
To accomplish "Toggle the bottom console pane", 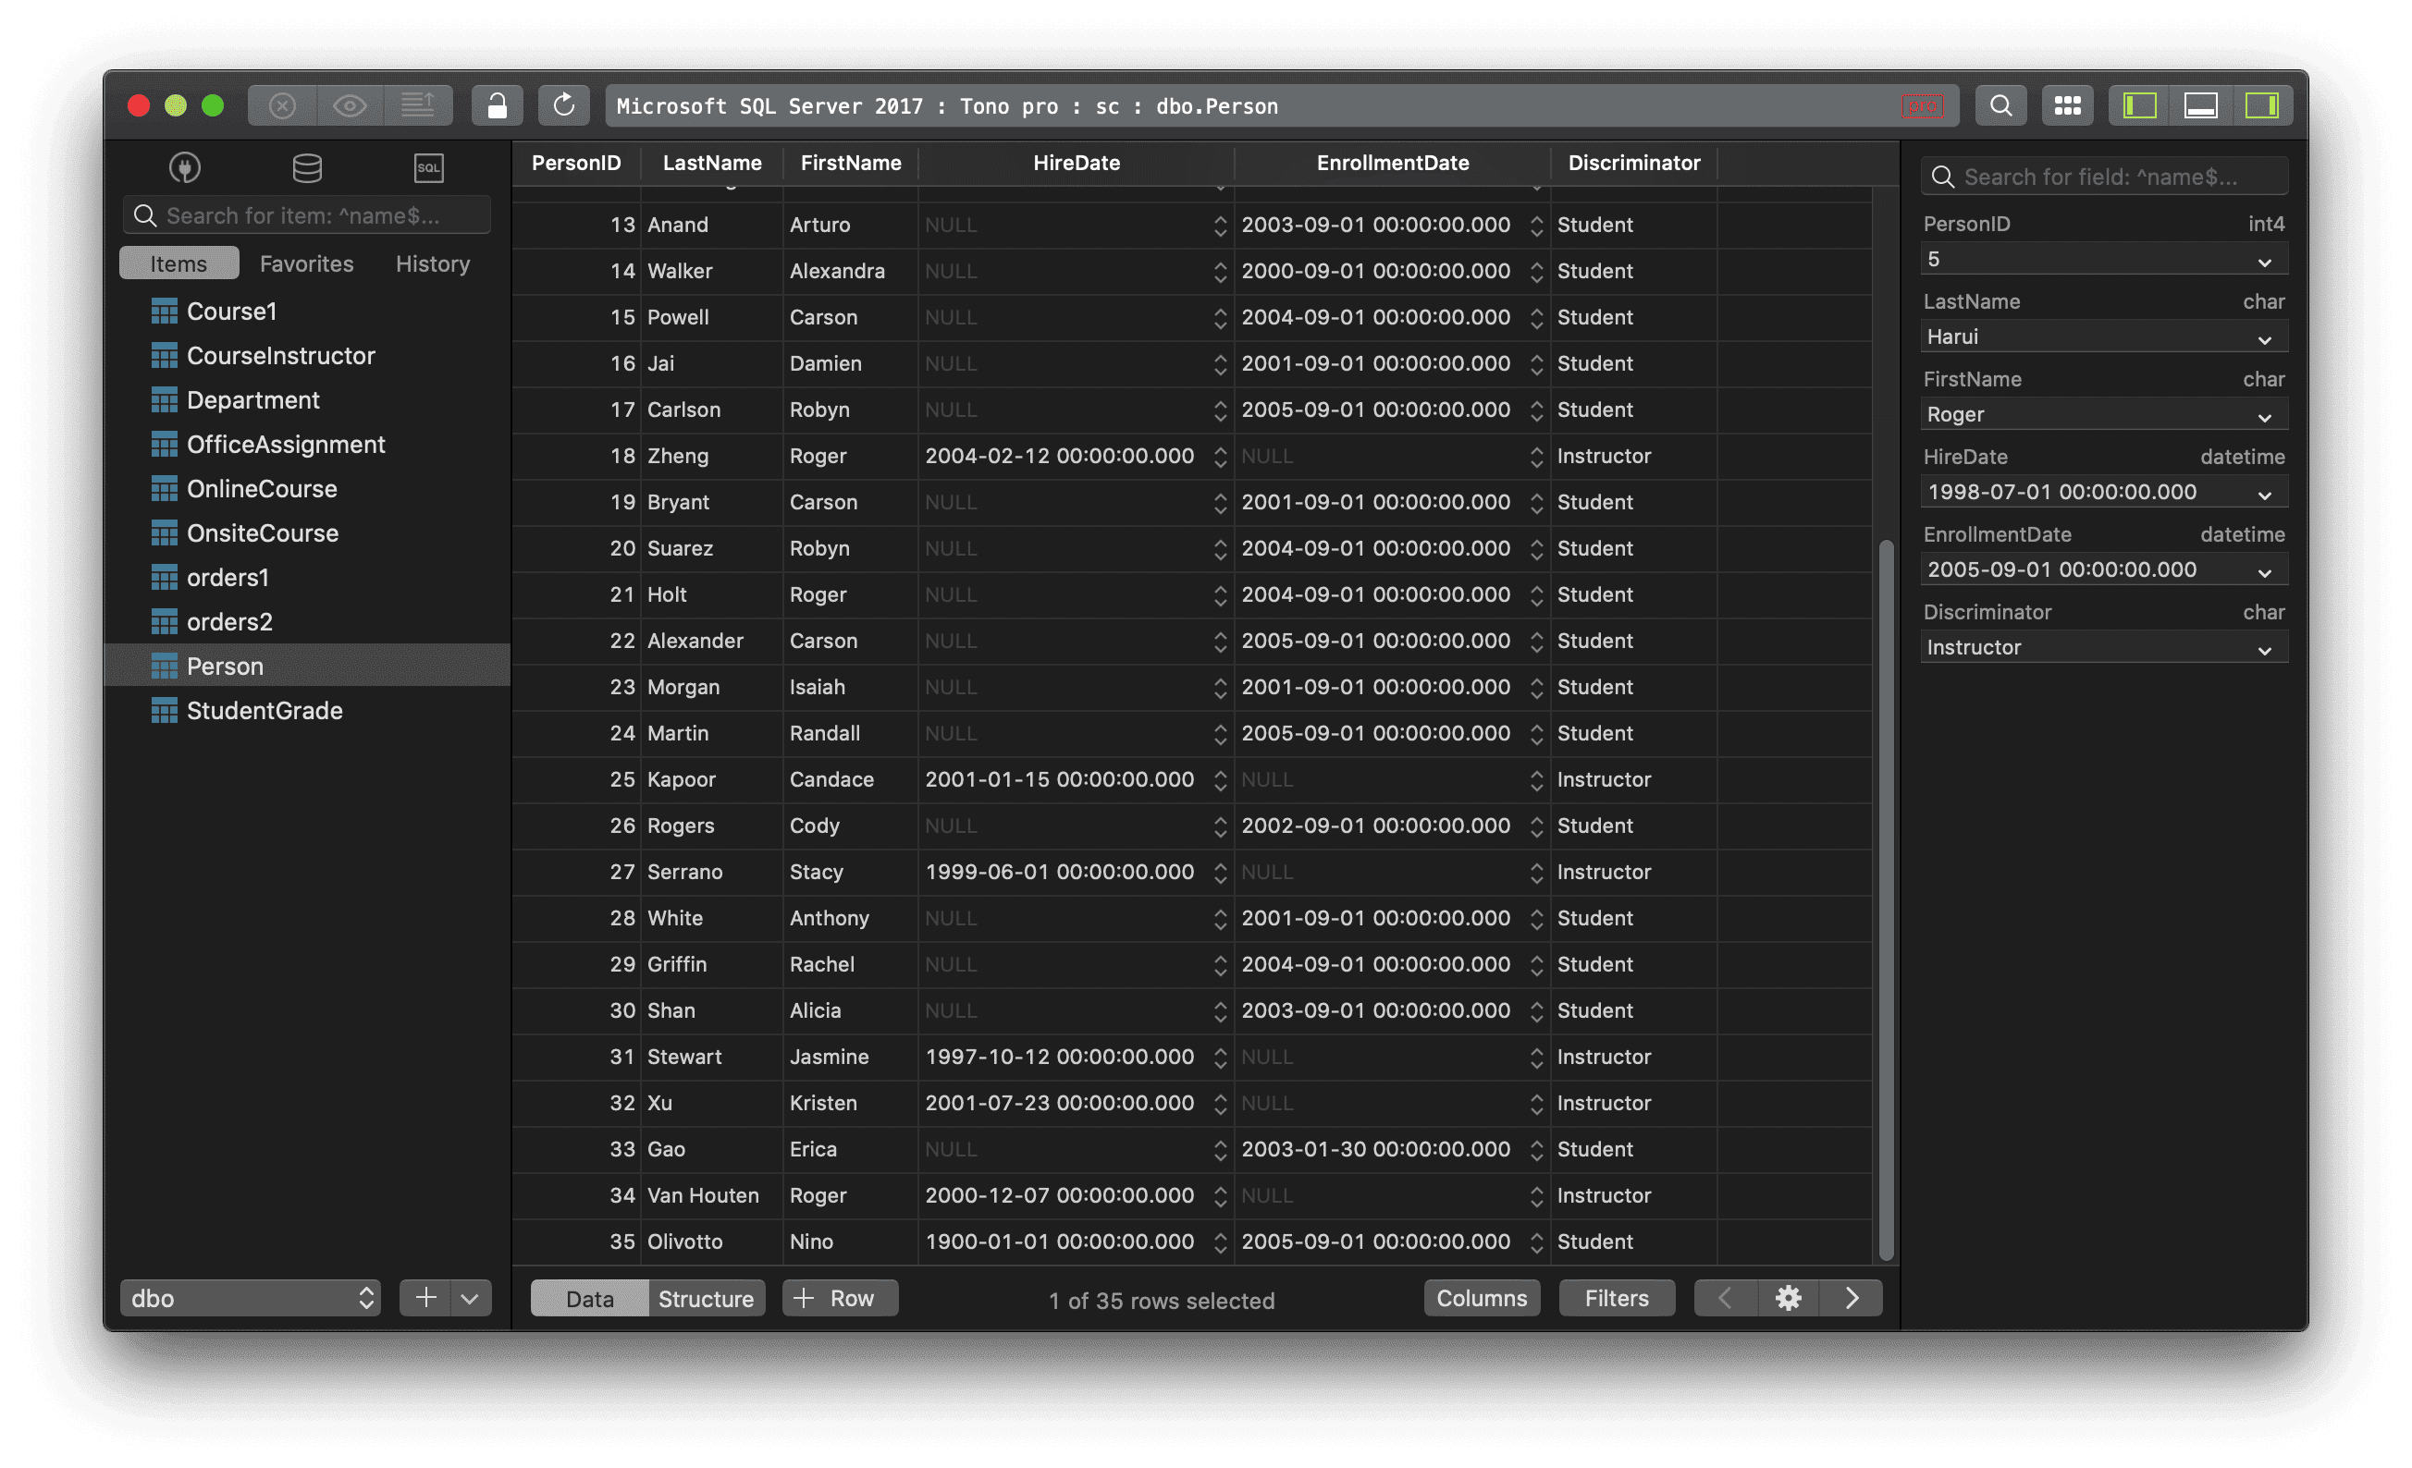I will (2200, 105).
